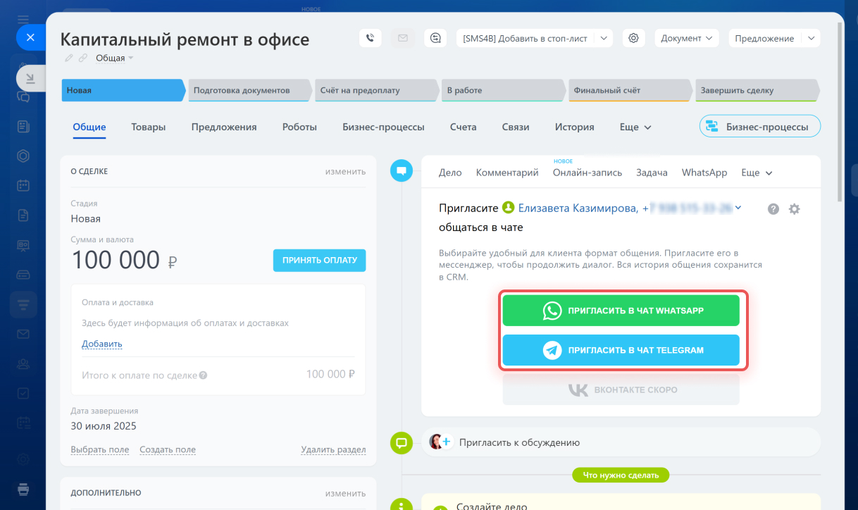The height and width of the screenshot is (510, 858).
Task: Click the chat bubble icon in the header
Action: (435, 38)
